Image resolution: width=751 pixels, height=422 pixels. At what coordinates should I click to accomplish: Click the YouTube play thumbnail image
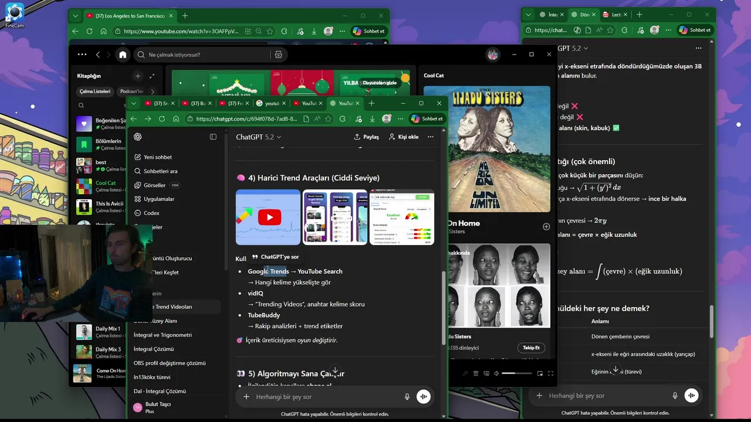coord(268,217)
